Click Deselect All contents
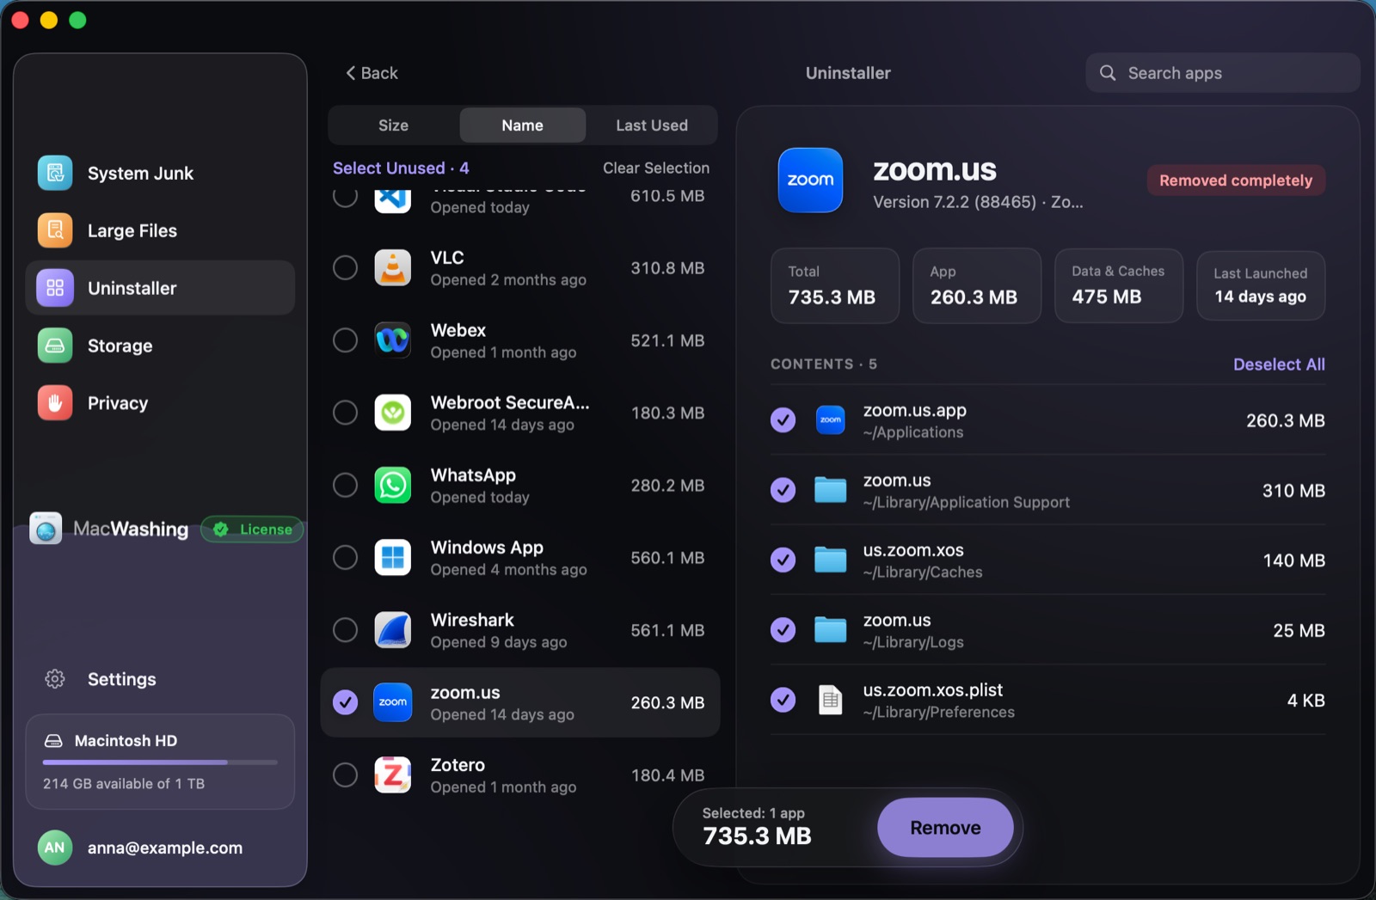 (x=1279, y=364)
